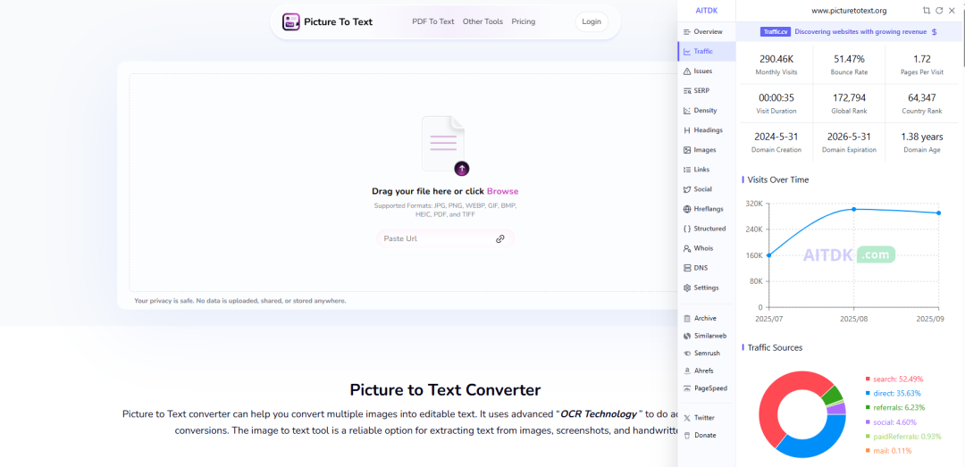Open the DNS server icon
The width and height of the screenshot is (965, 467).
pos(687,268)
